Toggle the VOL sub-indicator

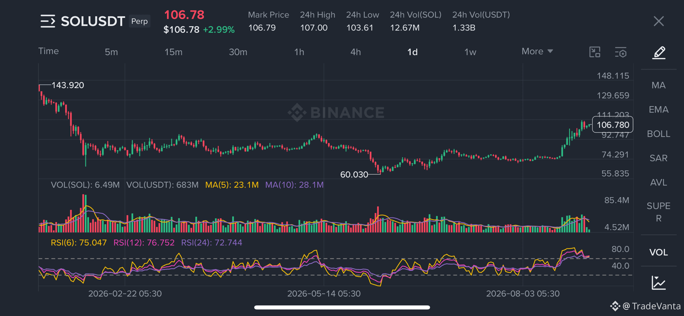659,252
